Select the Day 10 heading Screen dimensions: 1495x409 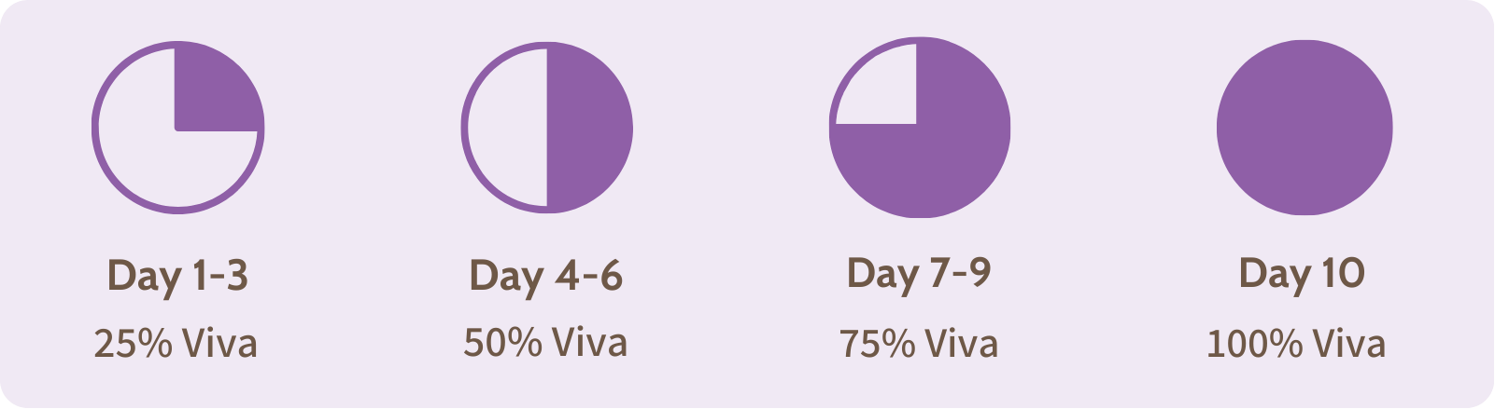tap(1302, 273)
